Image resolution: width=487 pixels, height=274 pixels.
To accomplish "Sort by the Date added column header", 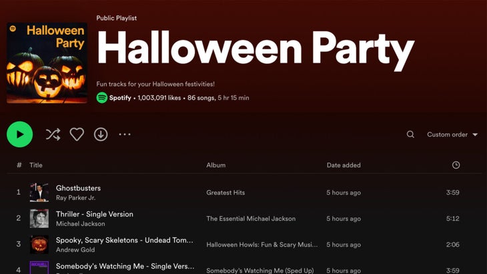I will pyautogui.click(x=344, y=165).
